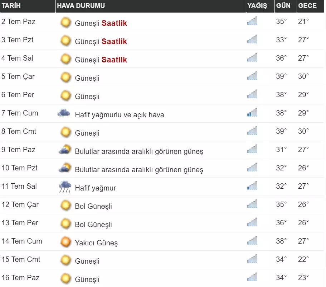
Task: Click the 38° day temperature for 14 Tem Cum
Action: [281, 241]
